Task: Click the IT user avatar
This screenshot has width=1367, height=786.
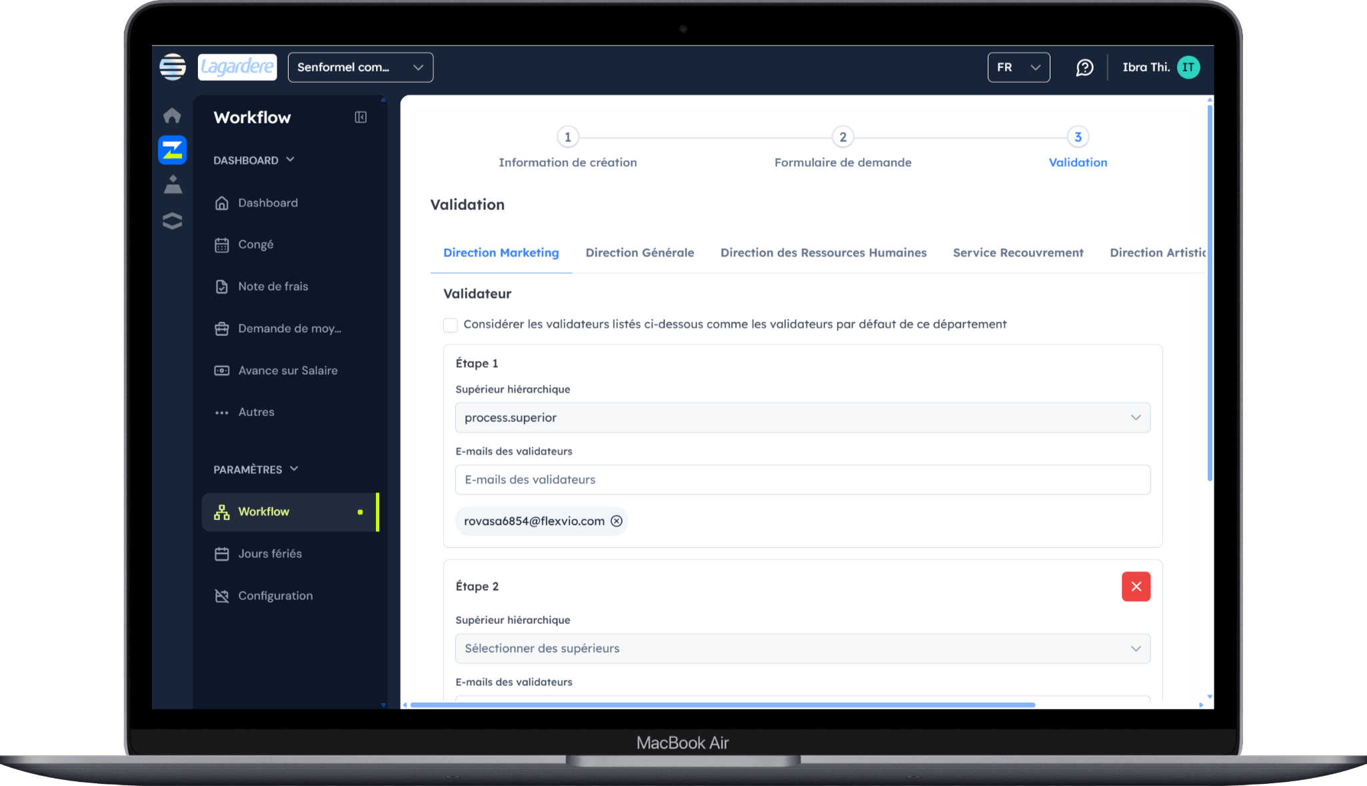Action: pos(1188,67)
